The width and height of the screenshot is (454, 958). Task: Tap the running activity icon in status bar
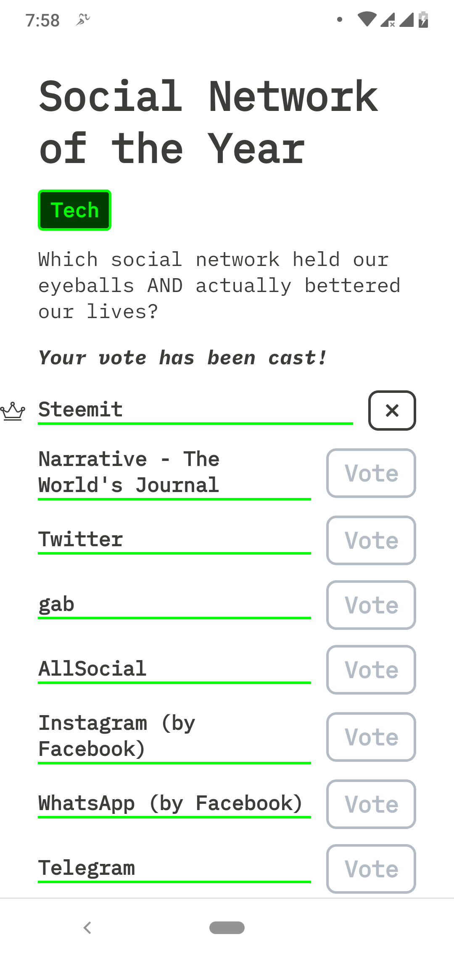coord(83,19)
